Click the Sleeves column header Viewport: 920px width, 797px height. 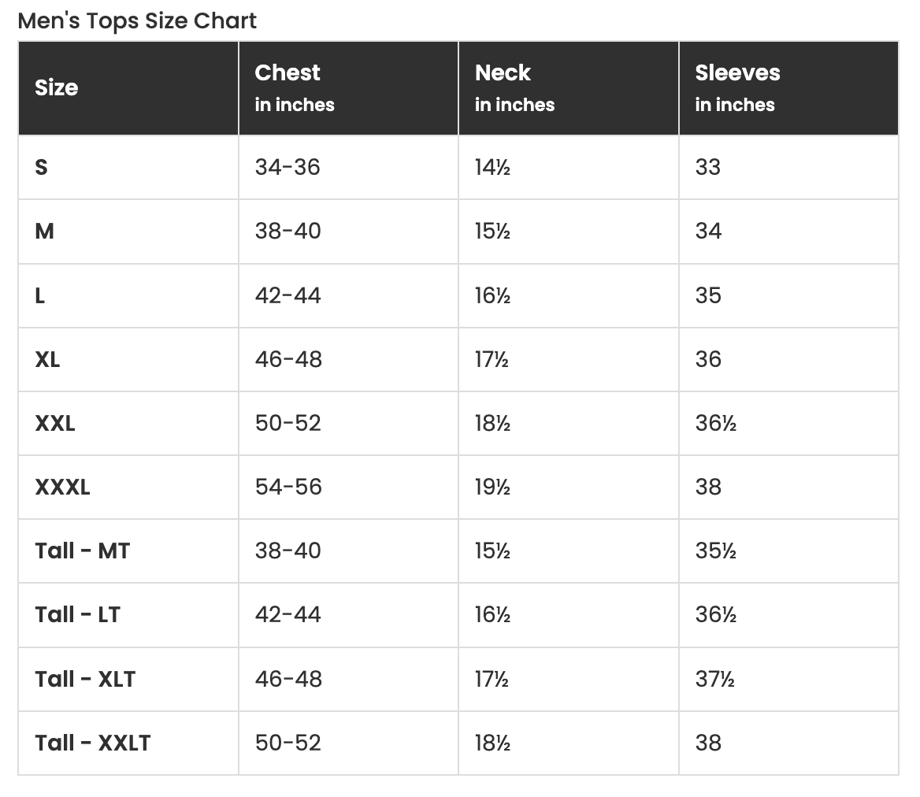pyautogui.click(x=737, y=73)
